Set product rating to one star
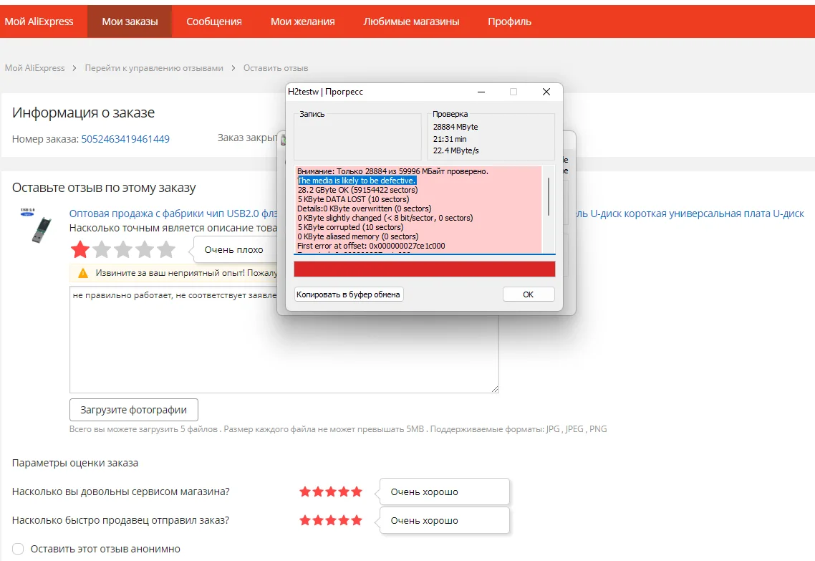The width and height of the screenshot is (815, 561). click(x=80, y=249)
